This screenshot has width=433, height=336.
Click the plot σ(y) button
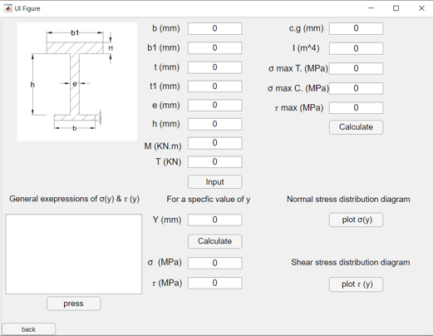click(x=356, y=220)
